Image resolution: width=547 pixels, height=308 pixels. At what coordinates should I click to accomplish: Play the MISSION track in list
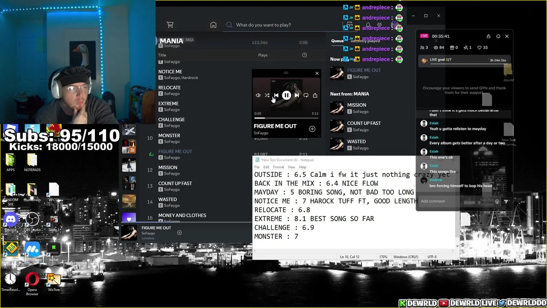[x=168, y=168]
